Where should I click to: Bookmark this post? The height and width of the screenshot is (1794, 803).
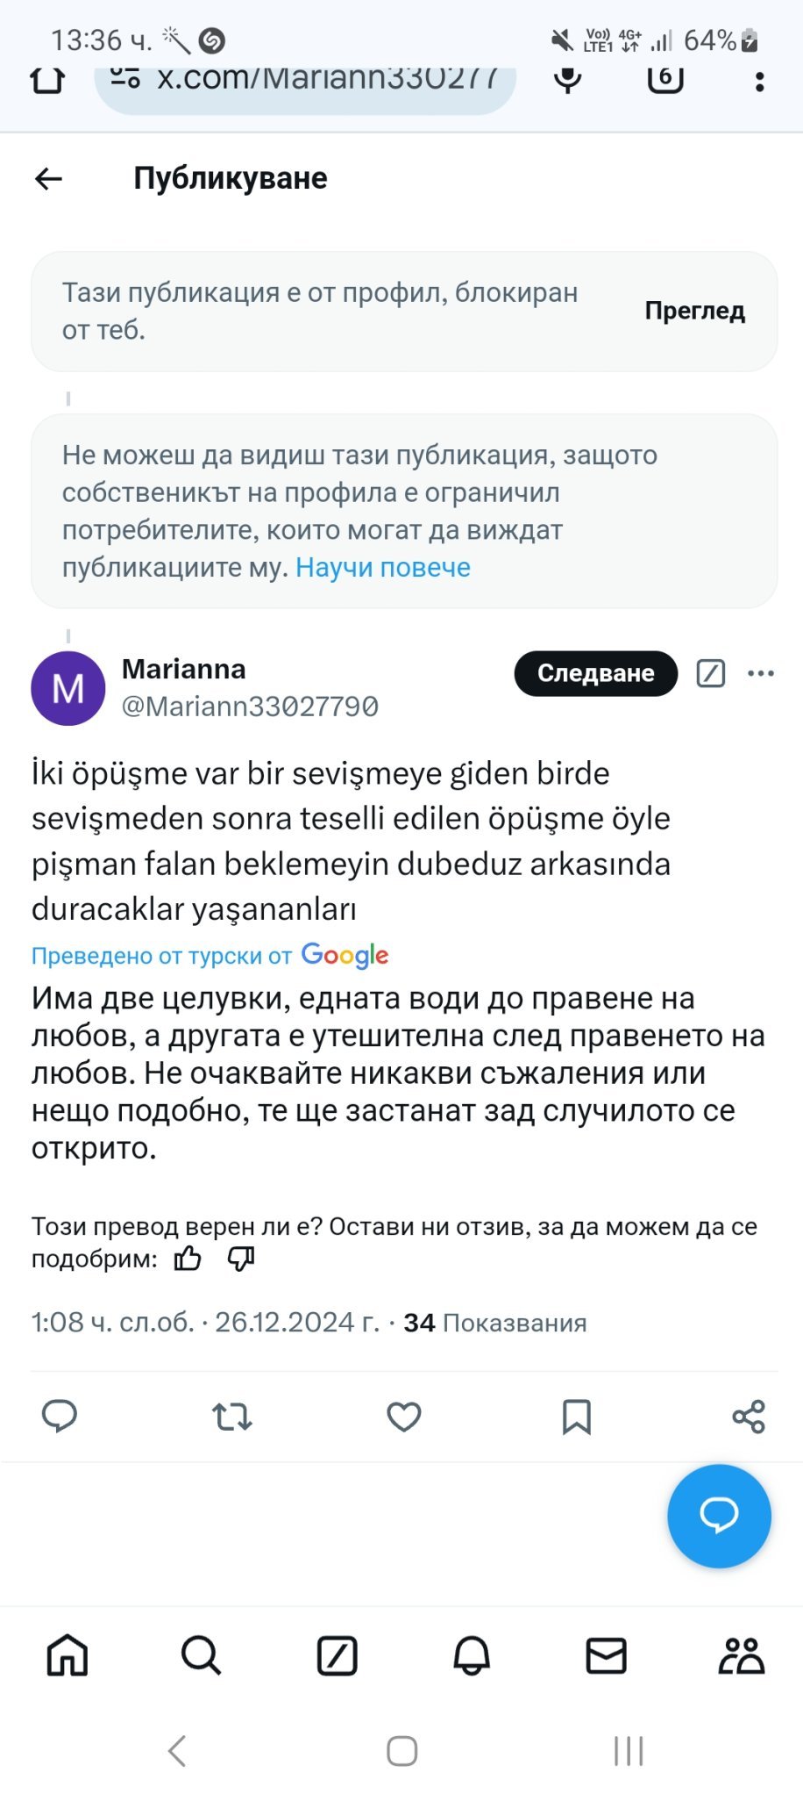click(576, 1416)
